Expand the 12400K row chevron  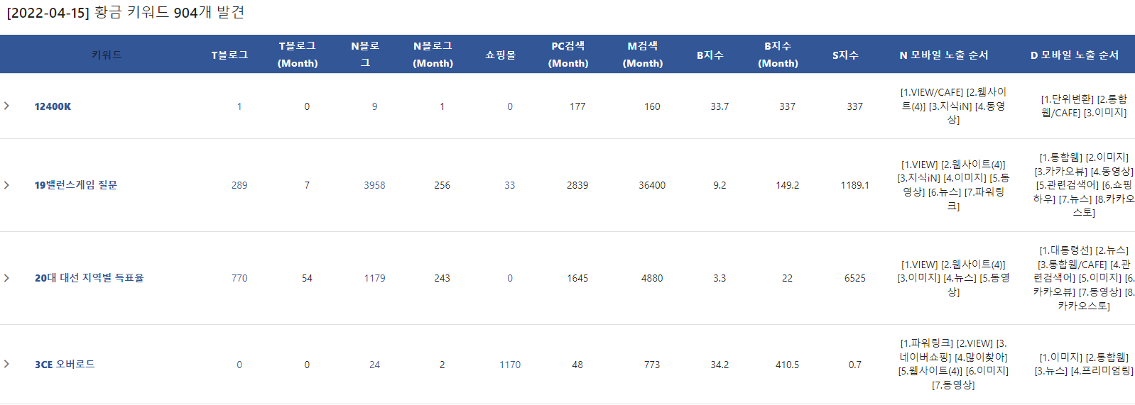coord(7,106)
